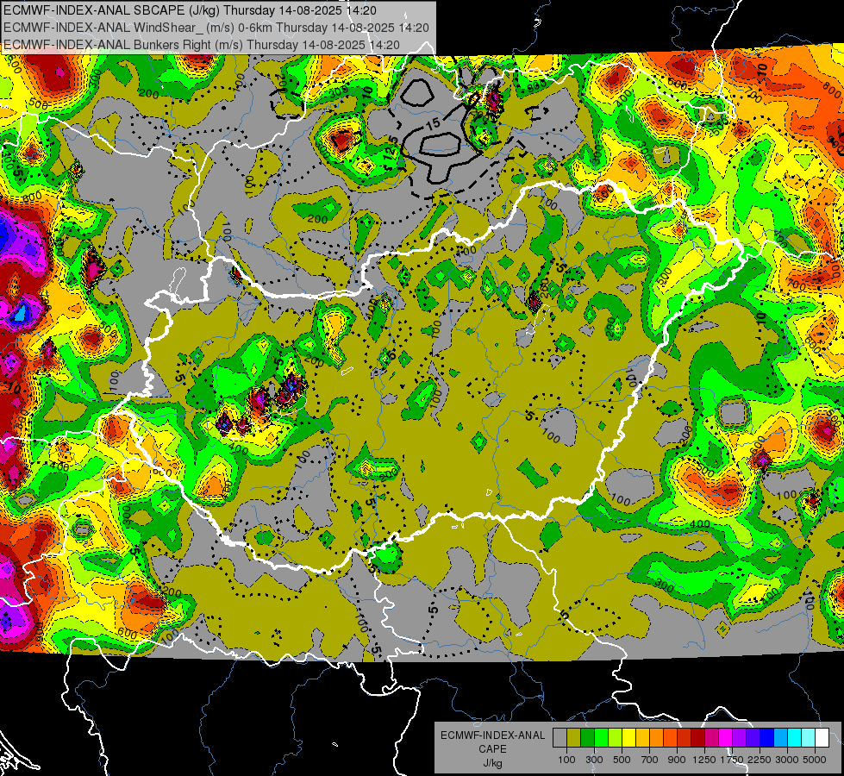Click the 1250 value in the legend

704,760
